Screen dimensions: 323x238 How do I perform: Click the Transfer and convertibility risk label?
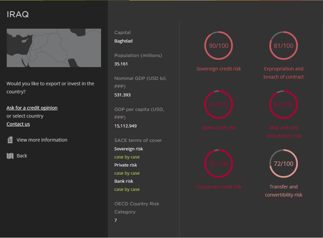[x=284, y=191]
